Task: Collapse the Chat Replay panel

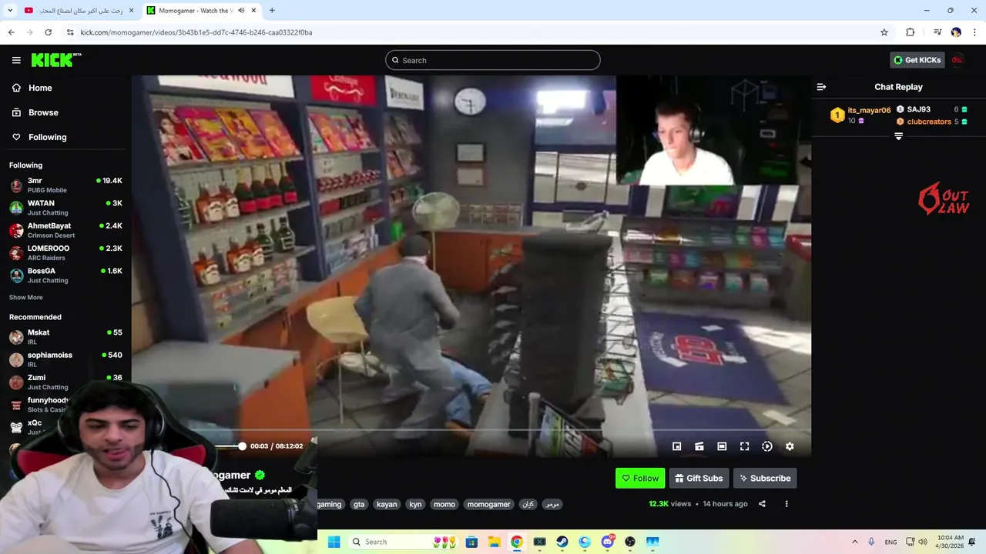Action: click(x=821, y=87)
